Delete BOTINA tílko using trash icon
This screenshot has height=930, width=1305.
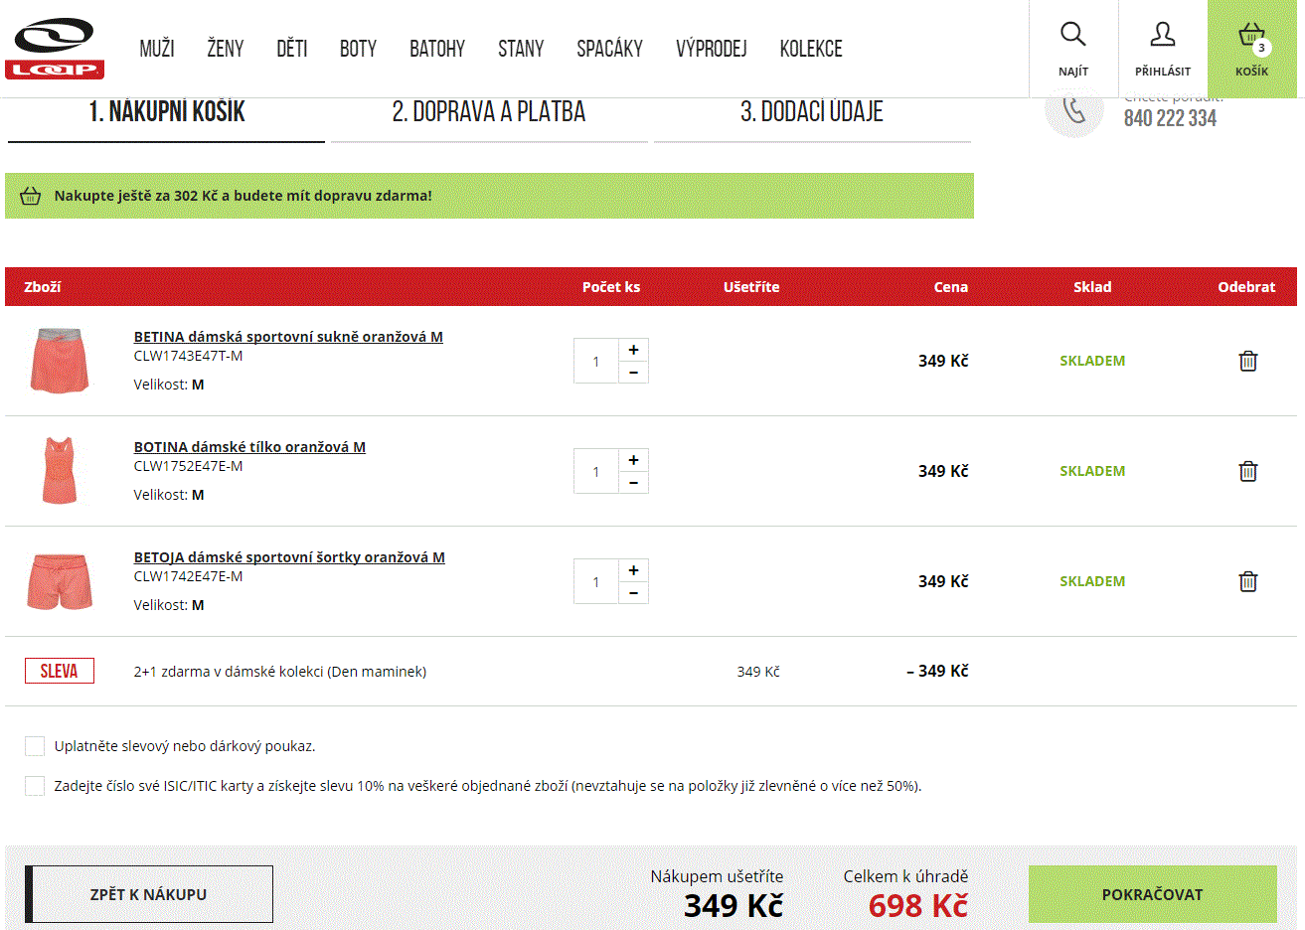(x=1247, y=471)
